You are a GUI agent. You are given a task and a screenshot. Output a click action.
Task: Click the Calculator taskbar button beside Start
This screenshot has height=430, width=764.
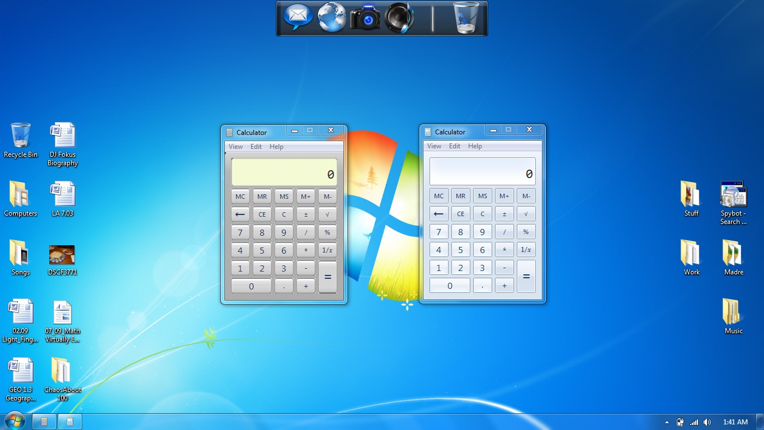[44, 422]
